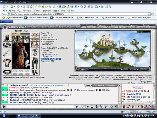Click the Бойцовский клуб taskbar button
The image size is (157, 118).
[29, 116]
